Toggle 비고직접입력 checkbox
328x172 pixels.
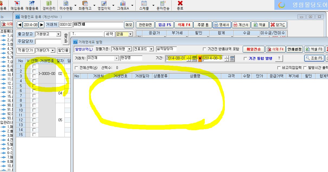pyautogui.click(x=279, y=68)
